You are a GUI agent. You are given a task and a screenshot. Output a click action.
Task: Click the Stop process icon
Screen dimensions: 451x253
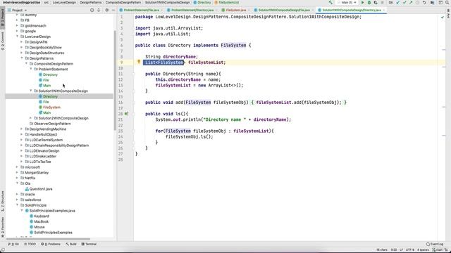(x=382, y=2)
